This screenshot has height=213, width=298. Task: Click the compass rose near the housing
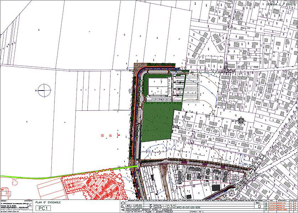coord(241,120)
